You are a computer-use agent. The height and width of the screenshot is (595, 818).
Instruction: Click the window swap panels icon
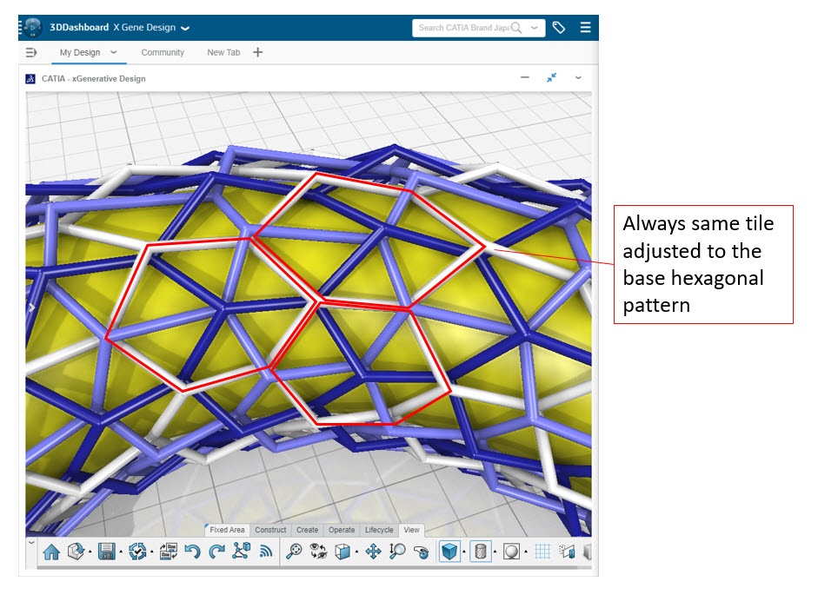coord(168,552)
